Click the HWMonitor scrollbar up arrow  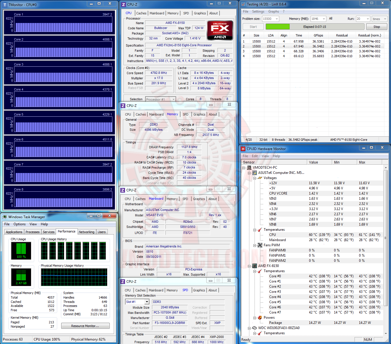(386, 167)
